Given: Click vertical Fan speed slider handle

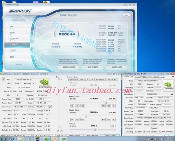Looking at the screenshot, I should click(60, 127).
